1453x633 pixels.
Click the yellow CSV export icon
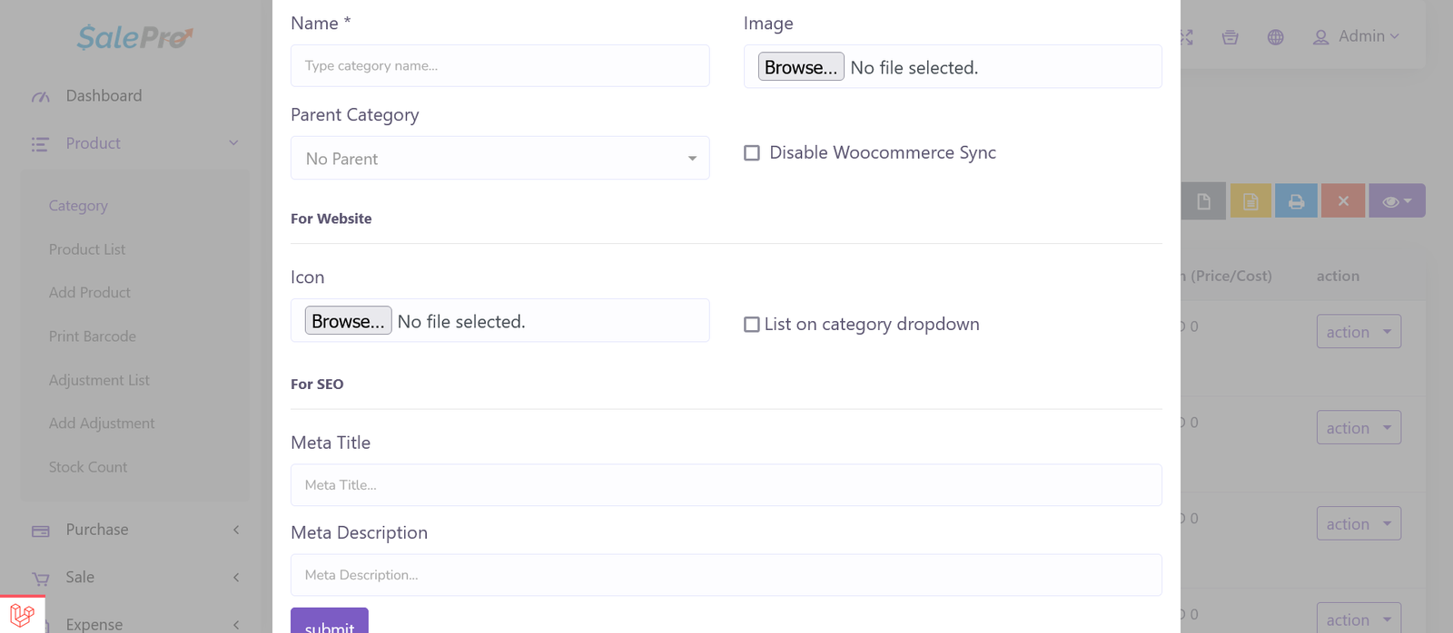coord(1250,201)
